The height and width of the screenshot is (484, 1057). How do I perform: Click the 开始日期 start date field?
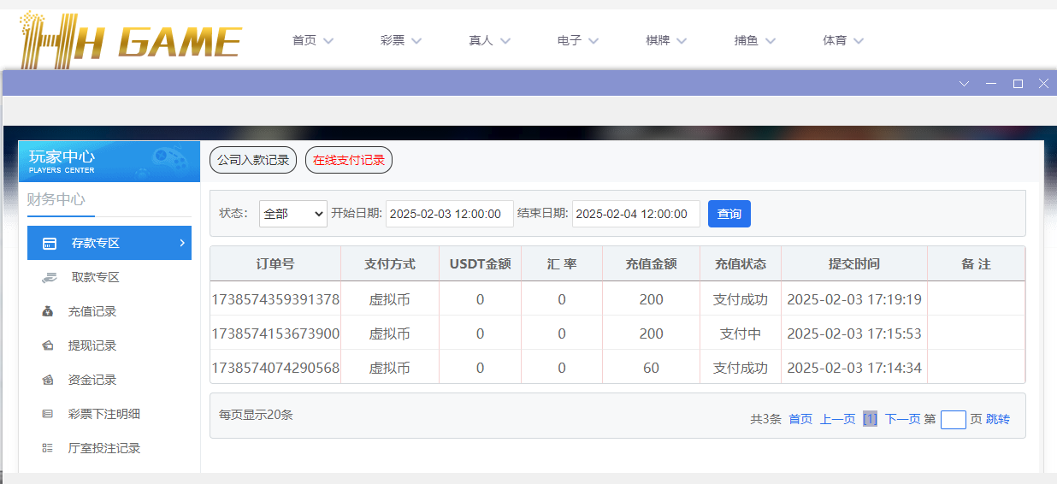click(x=449, y=214)
